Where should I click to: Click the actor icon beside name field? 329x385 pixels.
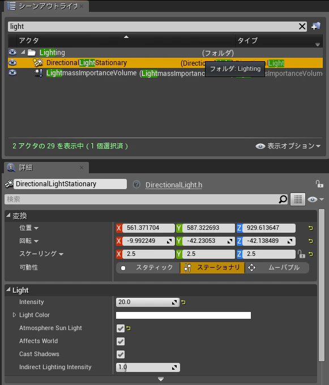pos(9,184)
